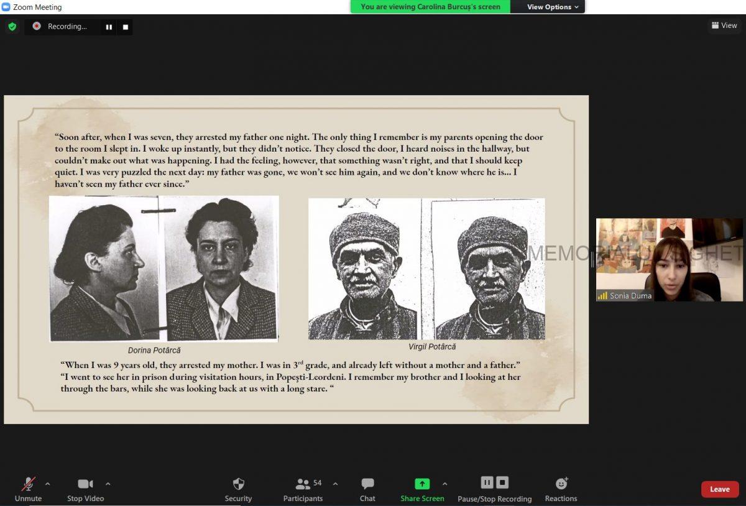Expand audio settings arrow next to Unmute
The width and height of the screenshot is (746, 506).
(x=47, y=484)
